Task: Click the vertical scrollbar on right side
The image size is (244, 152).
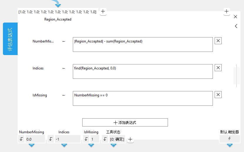Action: click(236, 76)
